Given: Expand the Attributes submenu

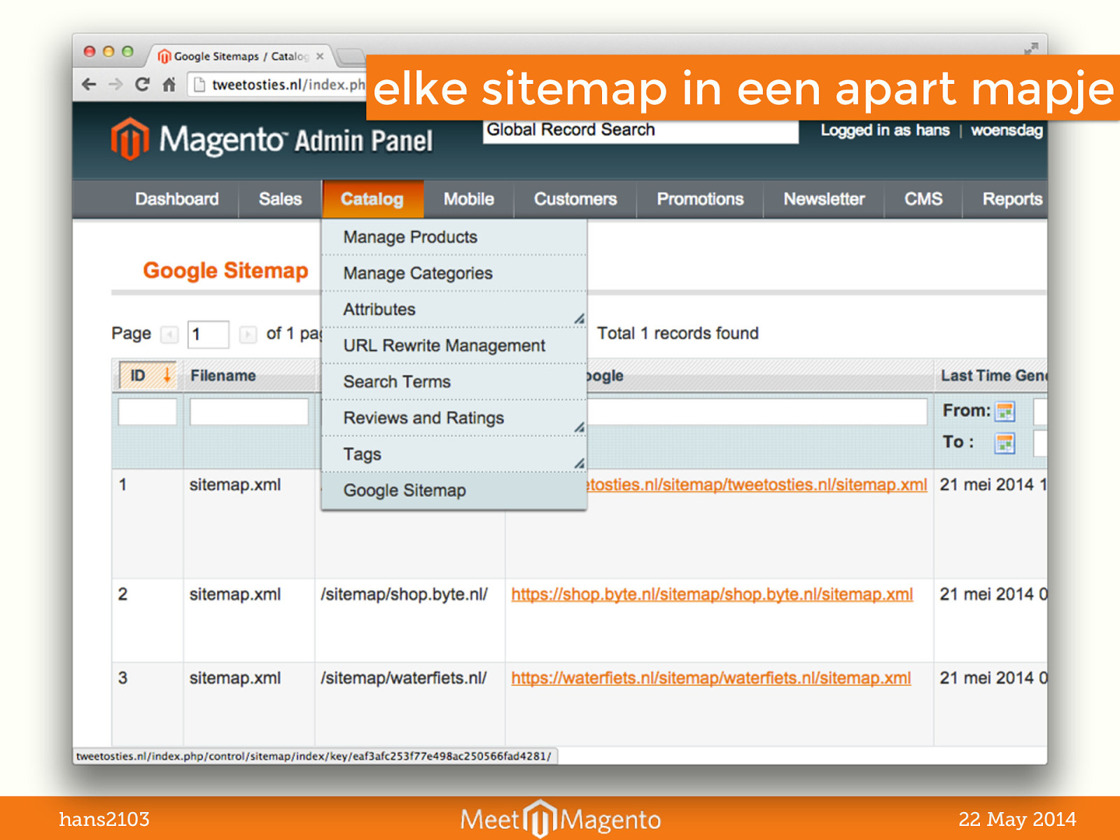Looking at the screenshot, I should [x=454, y=309].
